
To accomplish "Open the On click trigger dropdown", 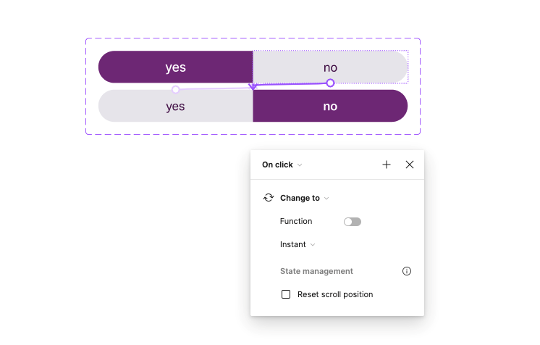I will coord(282,165).
